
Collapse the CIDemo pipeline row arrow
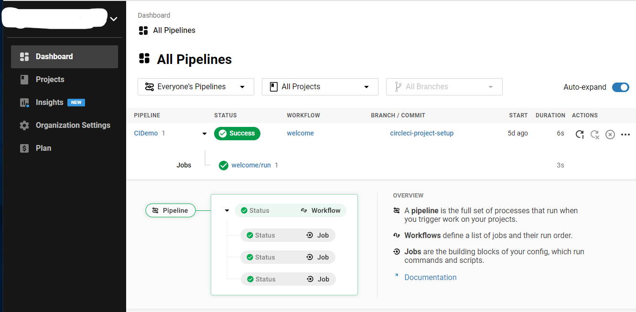[205, 134]
